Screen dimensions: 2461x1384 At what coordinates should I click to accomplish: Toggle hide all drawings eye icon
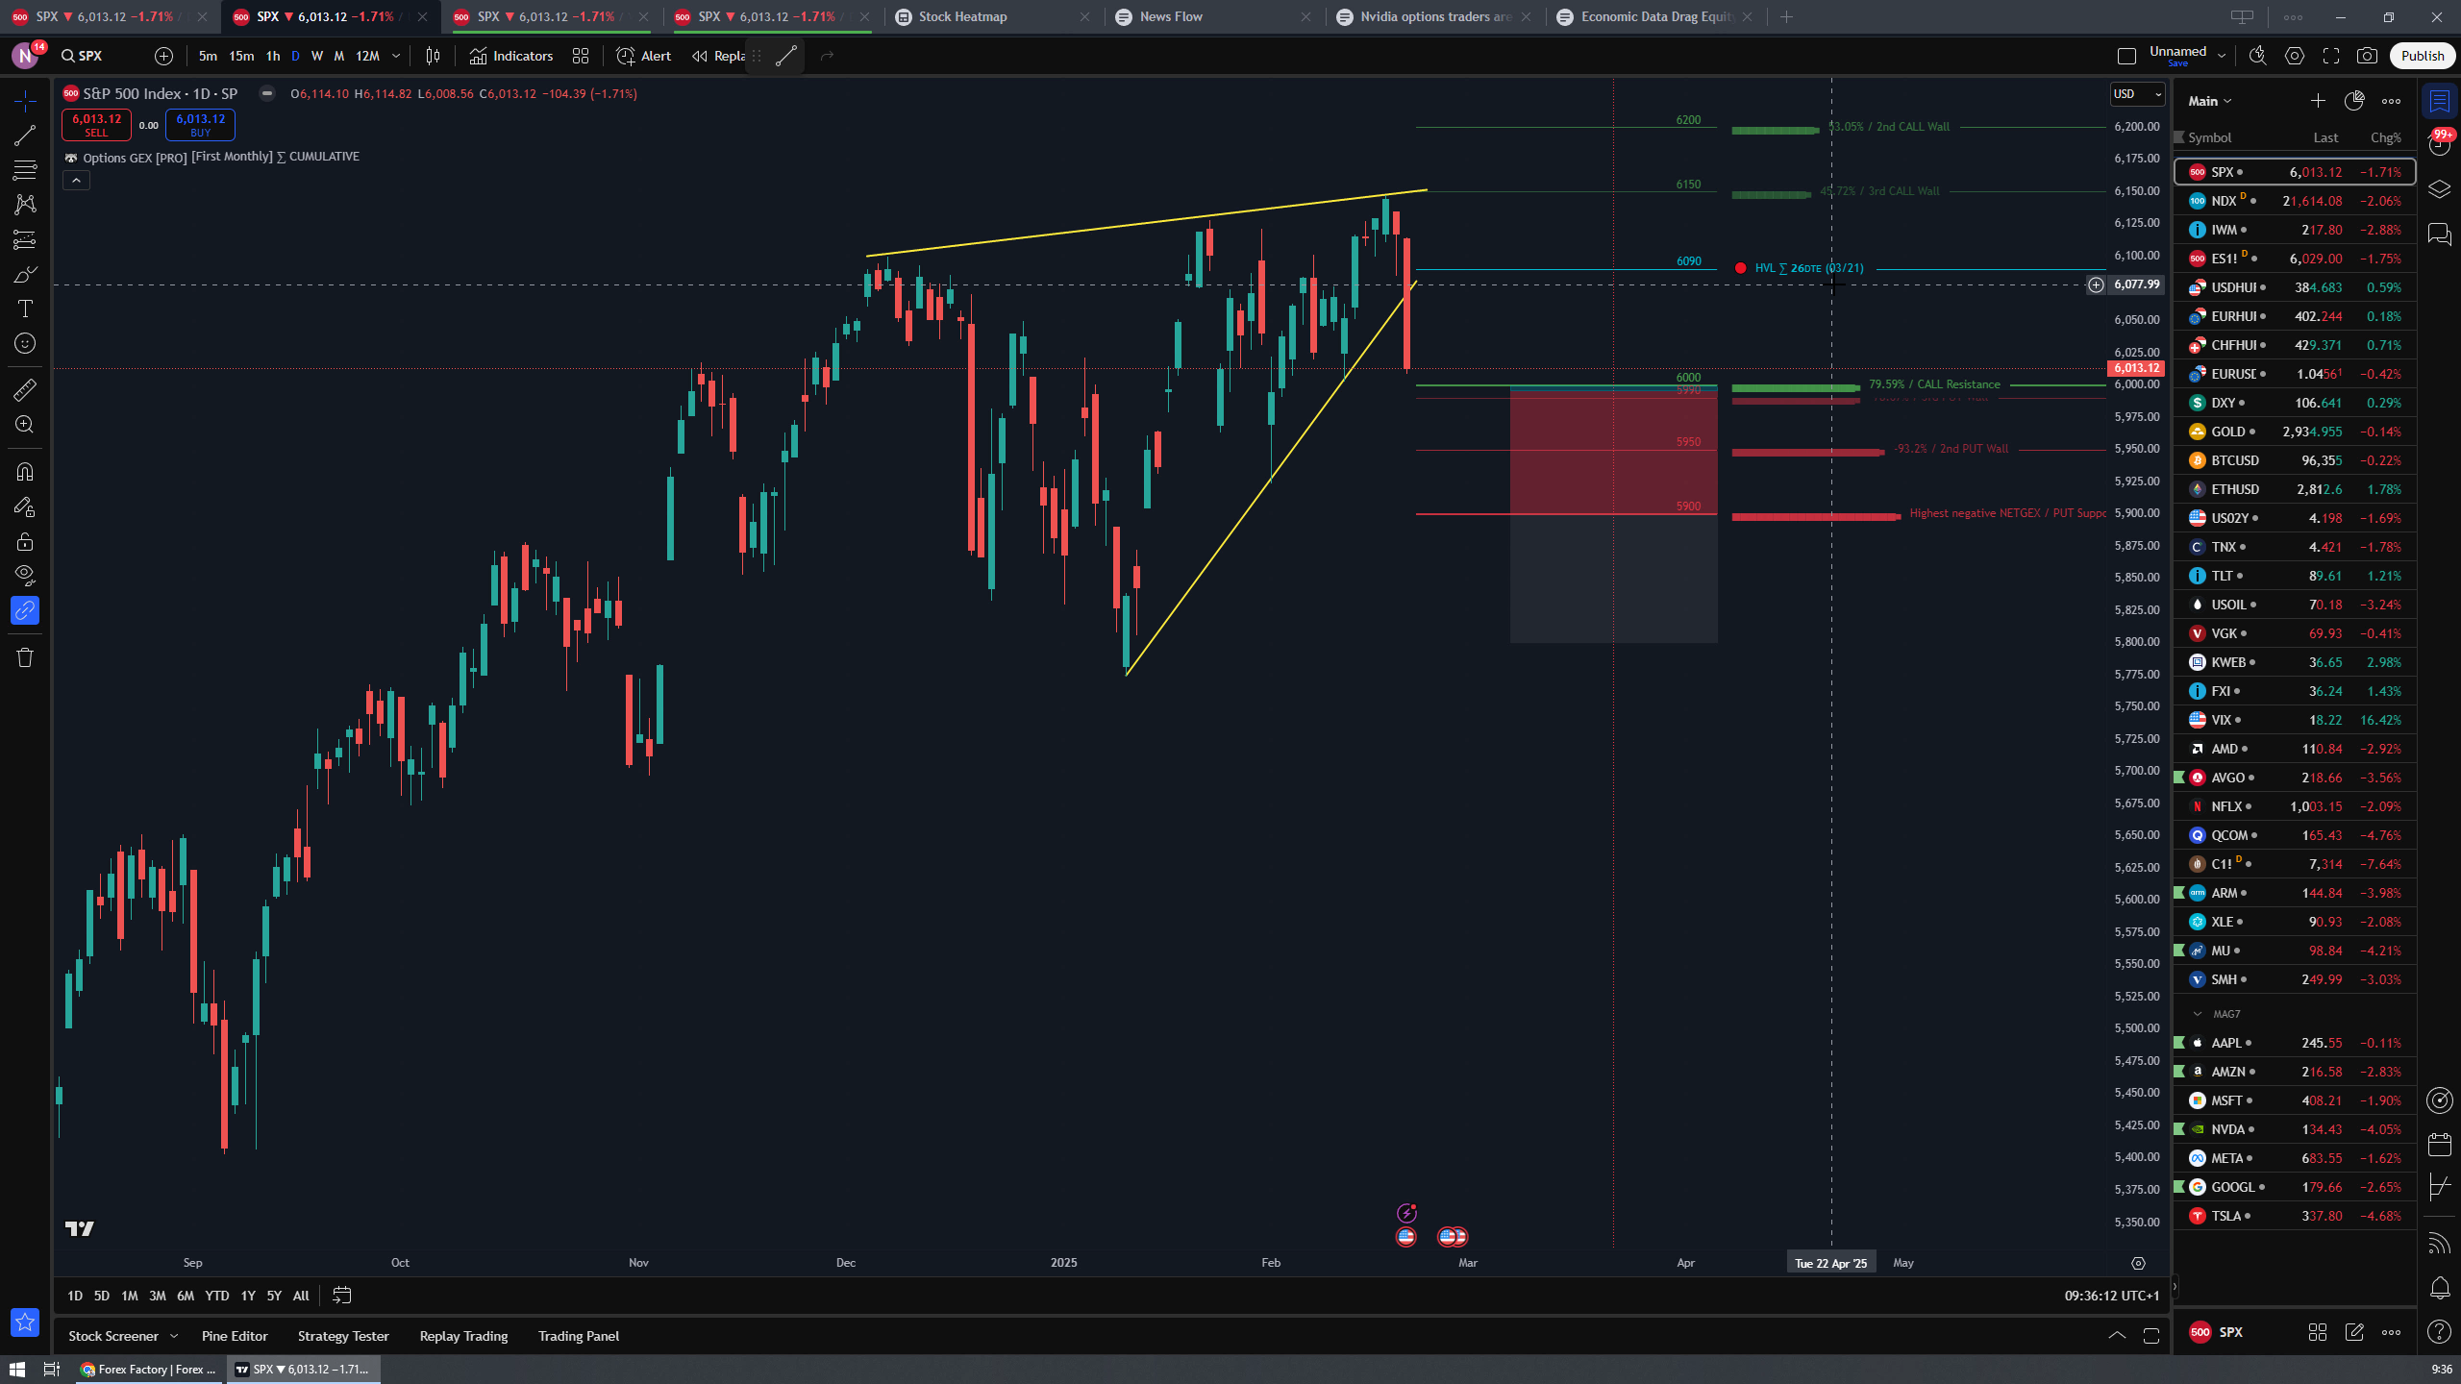point(25,575)
